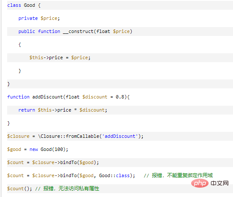Click the red php logo watermark

pos(200,183)
